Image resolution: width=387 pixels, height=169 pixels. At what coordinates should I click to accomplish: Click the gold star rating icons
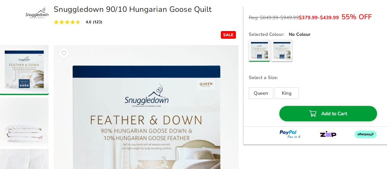pyautogui.click(x=67, y=22)
